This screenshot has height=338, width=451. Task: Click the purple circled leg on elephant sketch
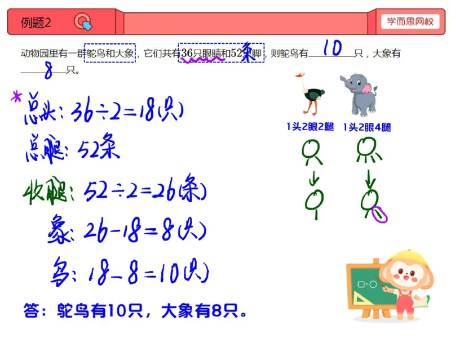[379, 214]
